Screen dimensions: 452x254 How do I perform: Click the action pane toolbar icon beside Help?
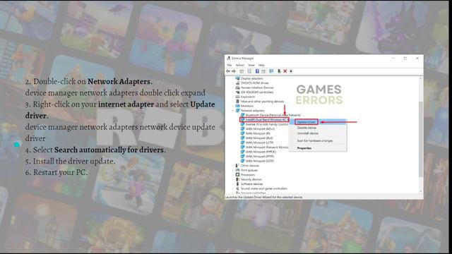(x=263, y=71)
